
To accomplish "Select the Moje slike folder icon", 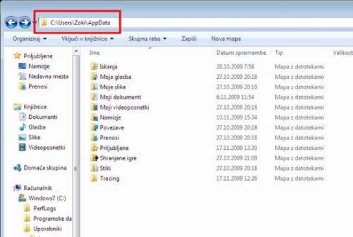I will pos(95,87).
